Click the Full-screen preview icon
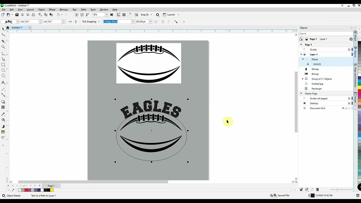361x203 pixels. (112, 15)
